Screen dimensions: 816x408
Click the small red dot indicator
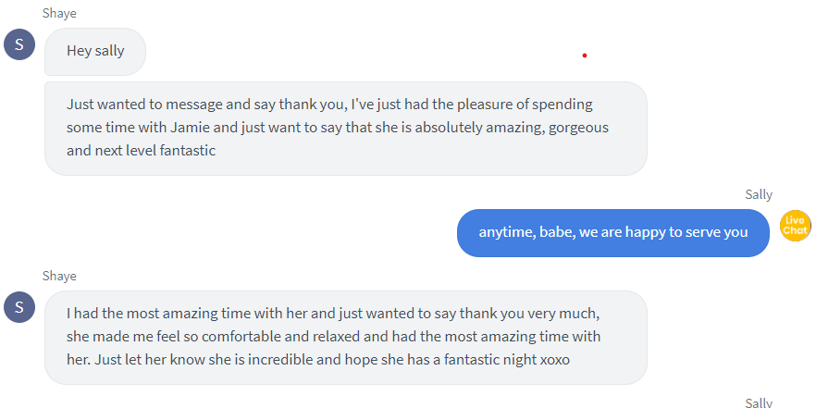pyautogui.click(x=585, y=56)
